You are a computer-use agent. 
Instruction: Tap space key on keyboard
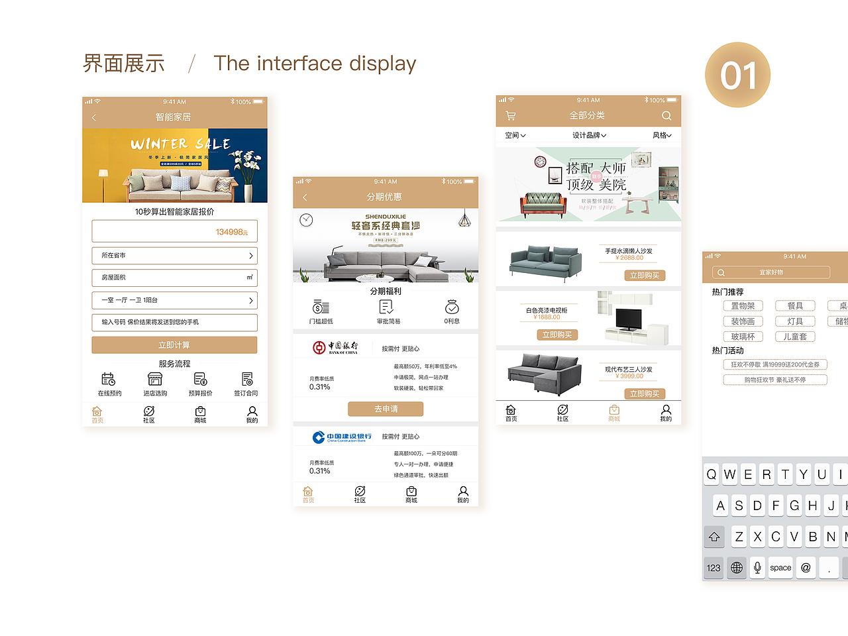[x=780, y=568]
